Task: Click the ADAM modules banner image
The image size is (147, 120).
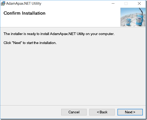Action: point(133,17)
